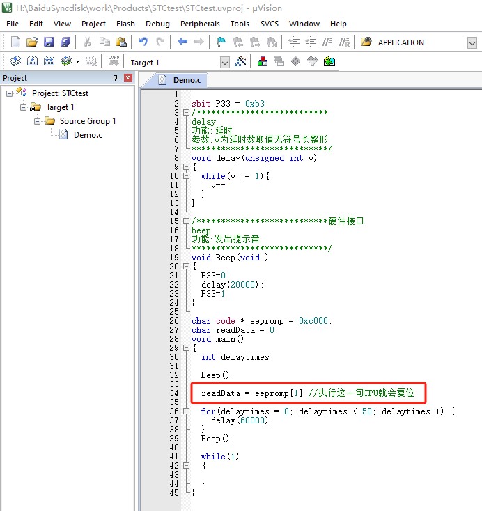
Task: Place cursor on readData = eepromp[1] line
Action: [308, 393]
